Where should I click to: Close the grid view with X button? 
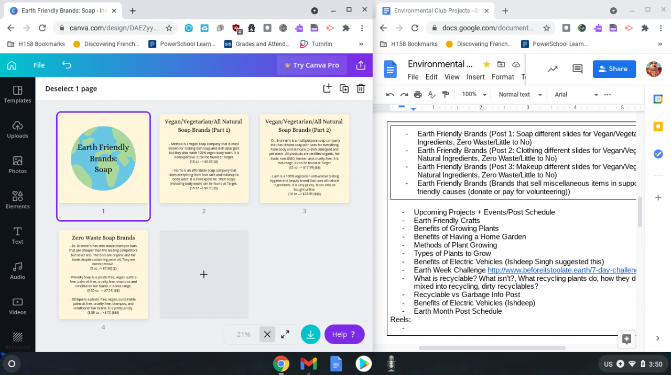tap(267, 334)
